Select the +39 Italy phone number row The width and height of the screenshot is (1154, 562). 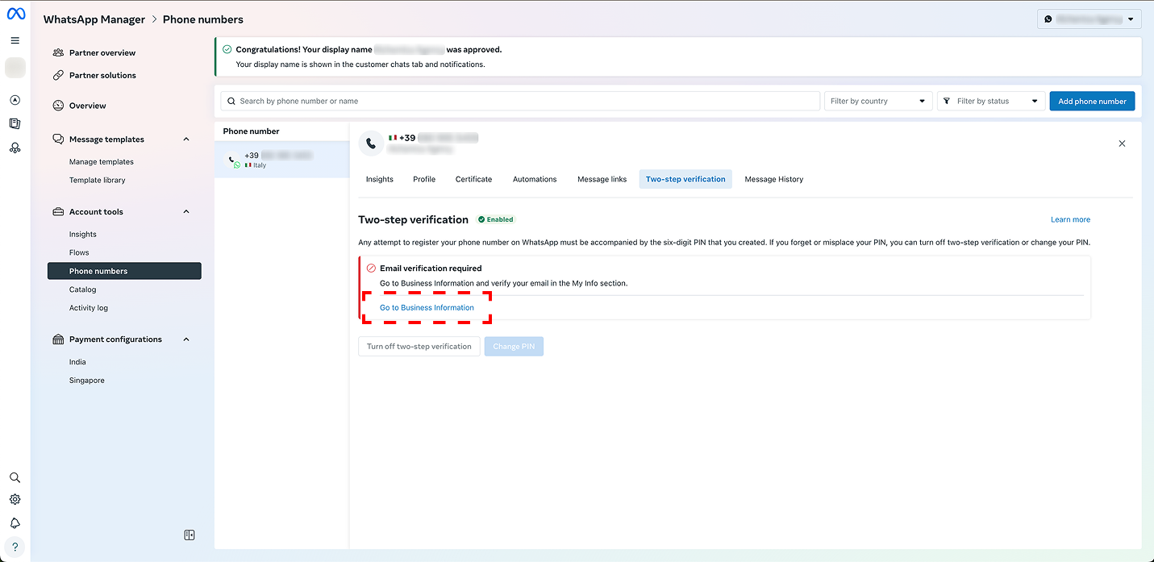pos(281,160)
